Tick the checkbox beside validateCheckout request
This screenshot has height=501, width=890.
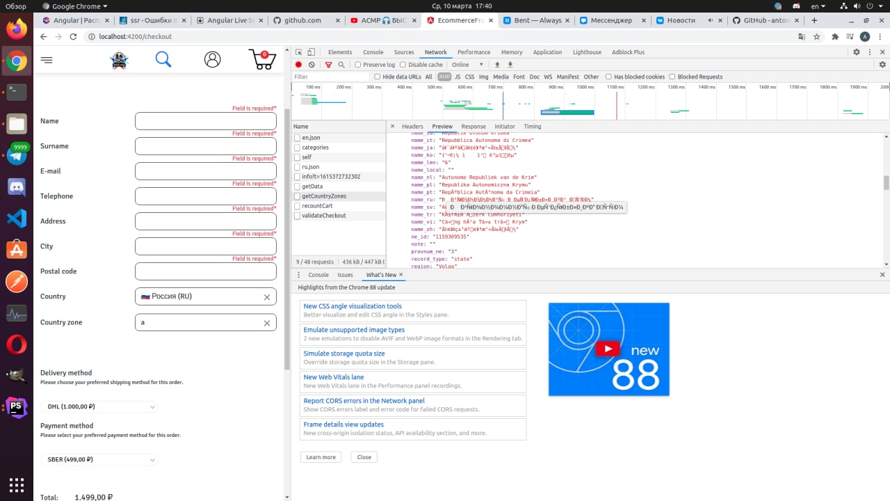click(297, 216)
